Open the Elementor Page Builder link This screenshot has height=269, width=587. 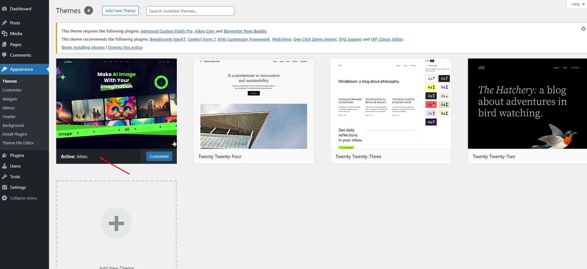tap(245, 31)
